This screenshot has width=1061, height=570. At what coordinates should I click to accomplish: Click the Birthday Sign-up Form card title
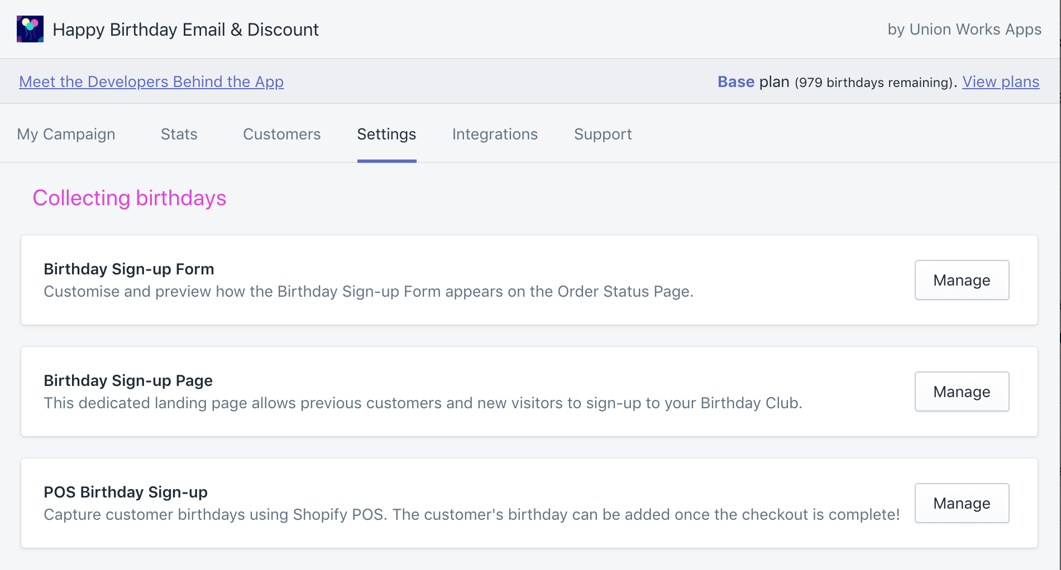click(x=128, y=269)
